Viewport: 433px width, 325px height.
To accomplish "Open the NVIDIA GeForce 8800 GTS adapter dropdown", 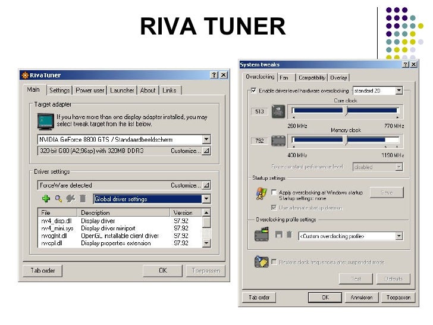I will click(x=206, y=139).
